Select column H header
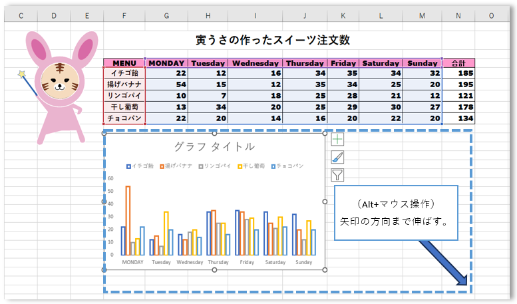Image resolution: width=517 pixels, height=304 pixels. point(208,16)
